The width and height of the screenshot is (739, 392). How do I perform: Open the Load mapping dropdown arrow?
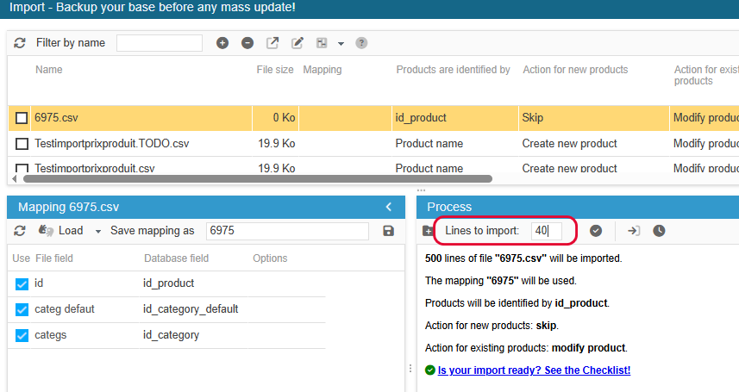[98, 232]
